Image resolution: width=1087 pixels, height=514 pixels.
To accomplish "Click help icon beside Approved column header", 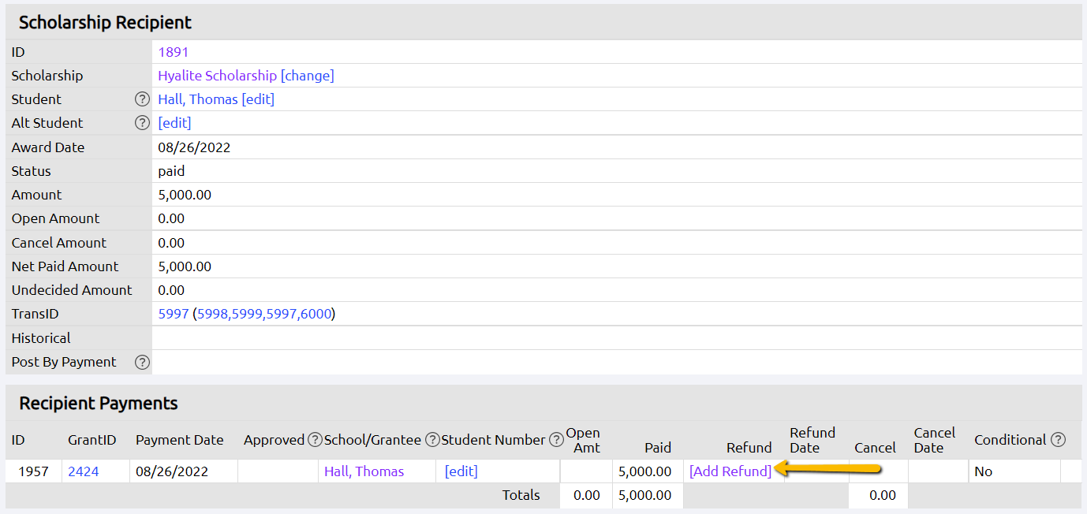I will tap(315, 440).
